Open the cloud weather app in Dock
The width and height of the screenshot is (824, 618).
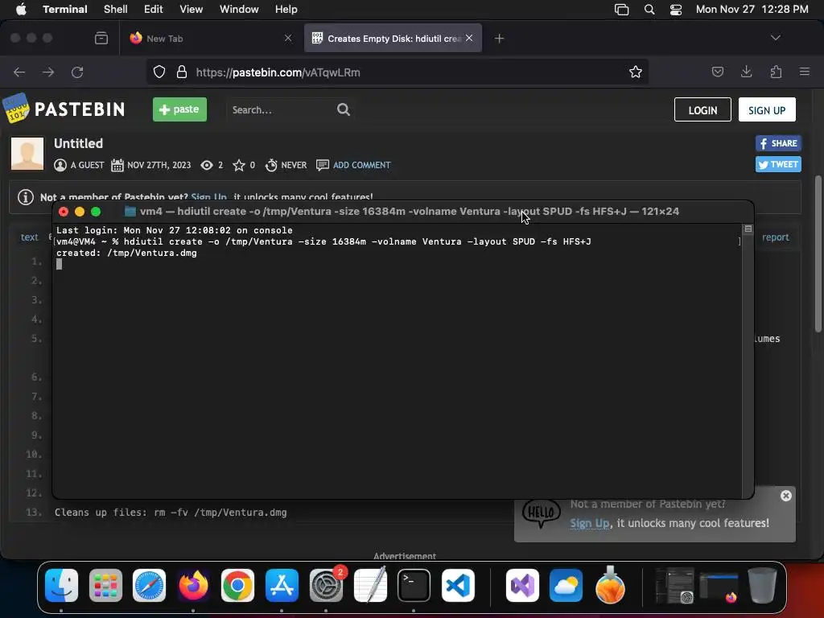click(x=566, y=585)
